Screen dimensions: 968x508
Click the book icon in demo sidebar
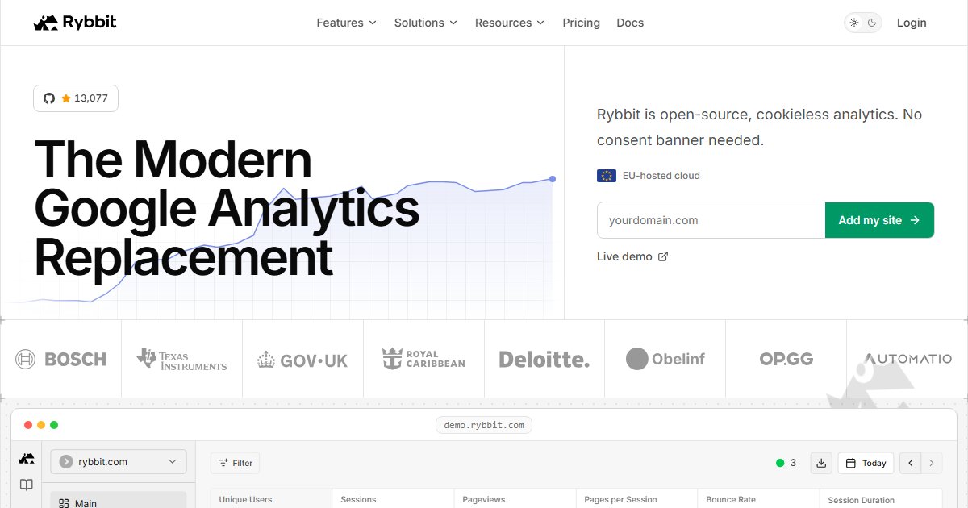pos(27,485)
